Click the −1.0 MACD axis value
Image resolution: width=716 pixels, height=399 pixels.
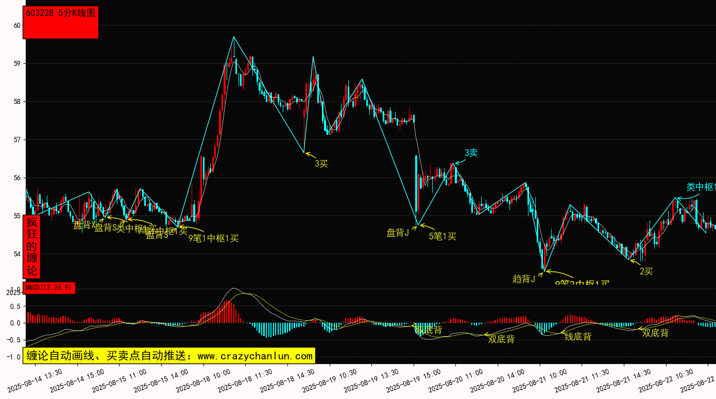click(13, 357)
